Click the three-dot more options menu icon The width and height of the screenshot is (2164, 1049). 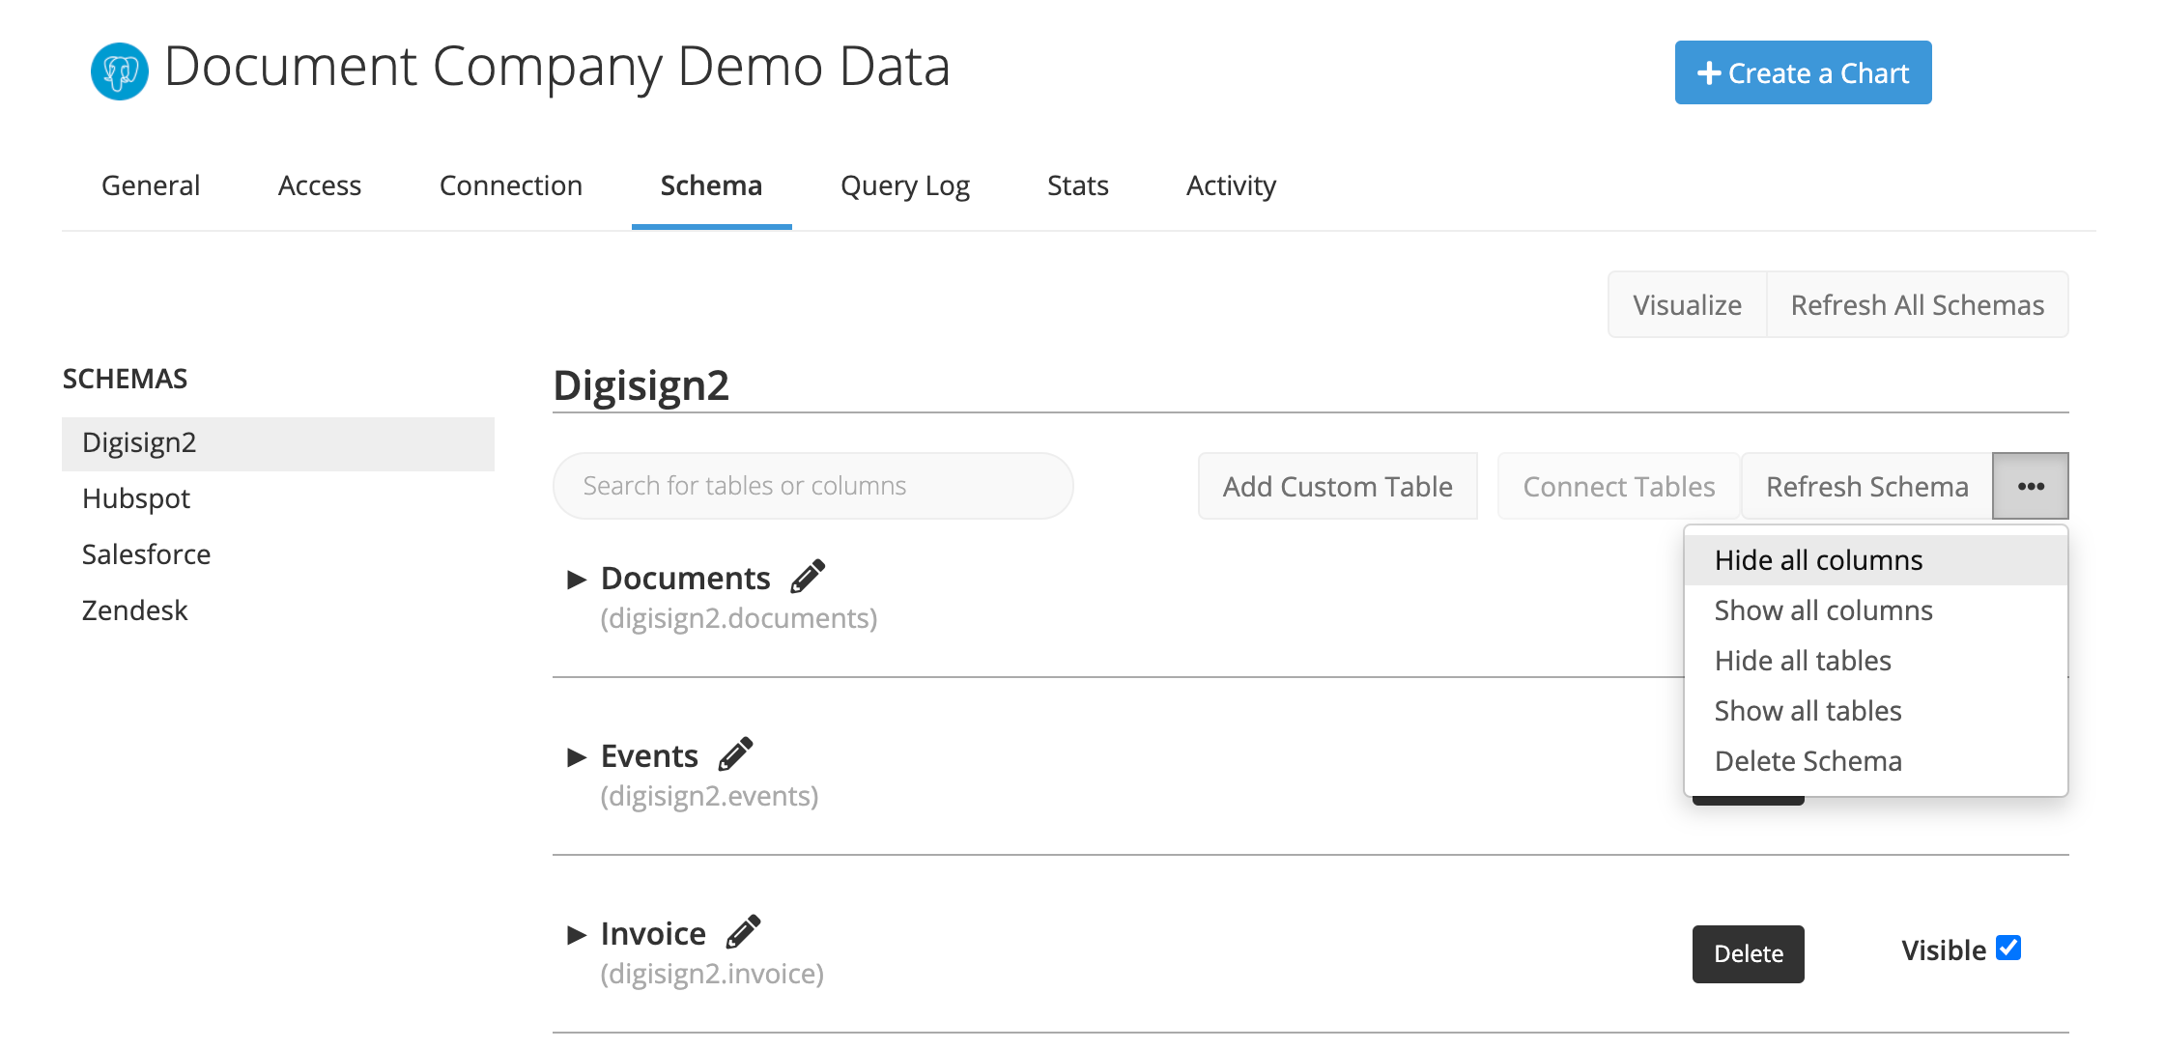point(2033,486)
